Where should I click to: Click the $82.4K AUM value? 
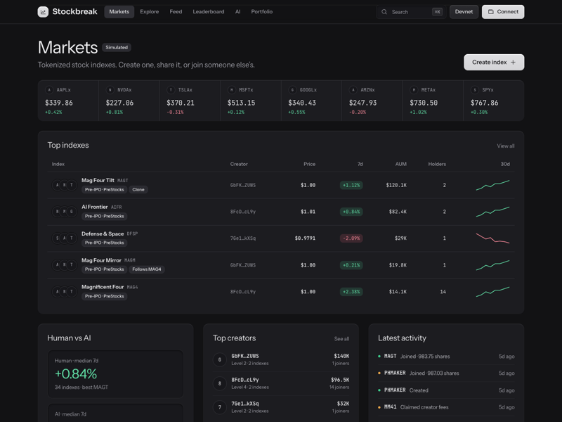tap(398, 212)
